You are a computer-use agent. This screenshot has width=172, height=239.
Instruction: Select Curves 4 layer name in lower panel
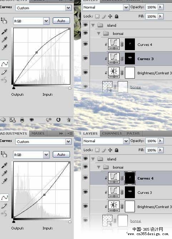(x=145, y=178)
